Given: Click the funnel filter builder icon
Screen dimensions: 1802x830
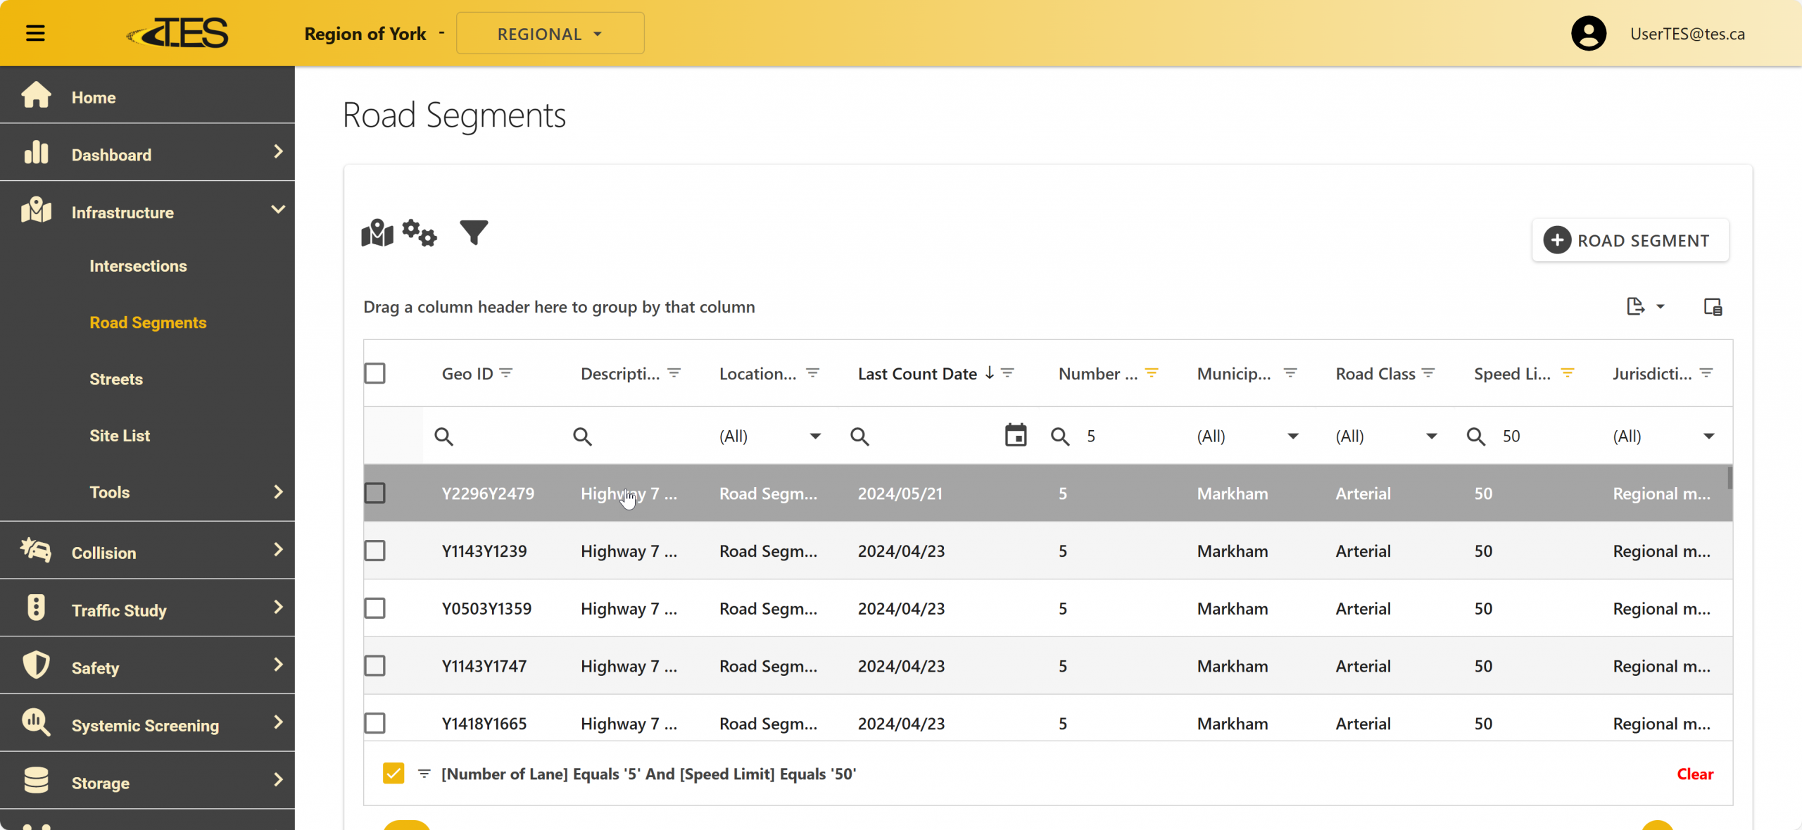Looking at the screenshot, I should tap(474, 232).
